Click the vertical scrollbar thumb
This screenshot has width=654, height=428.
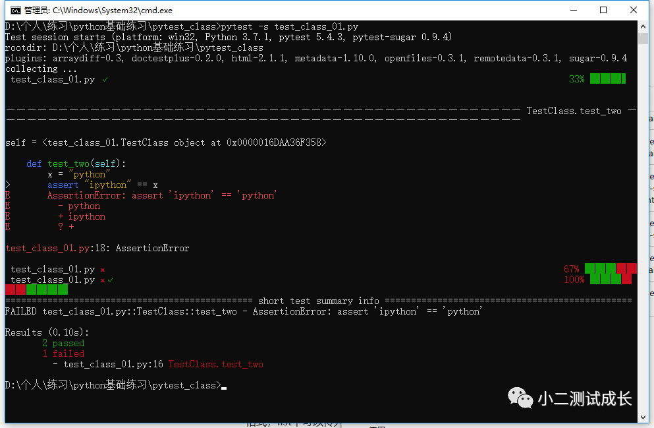click(643, 38)
